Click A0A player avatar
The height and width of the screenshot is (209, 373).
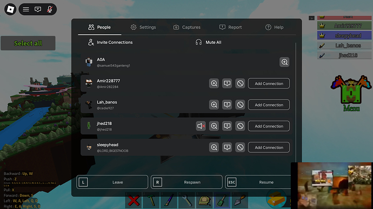[89, 62]
